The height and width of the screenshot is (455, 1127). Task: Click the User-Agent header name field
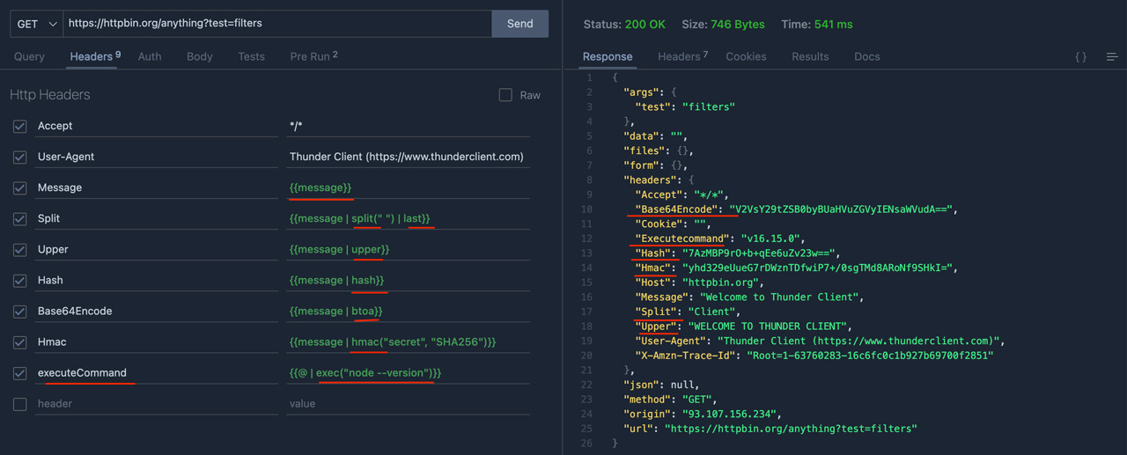(x=157, y=157)
